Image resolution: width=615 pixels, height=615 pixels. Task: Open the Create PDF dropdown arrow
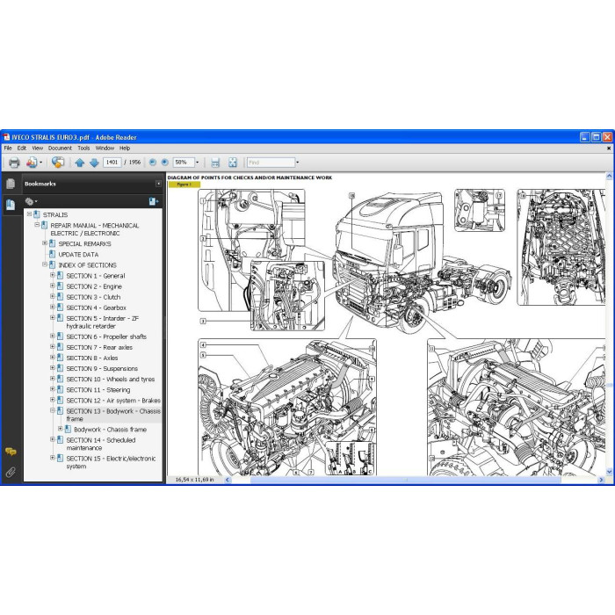[x=40, y=163]
